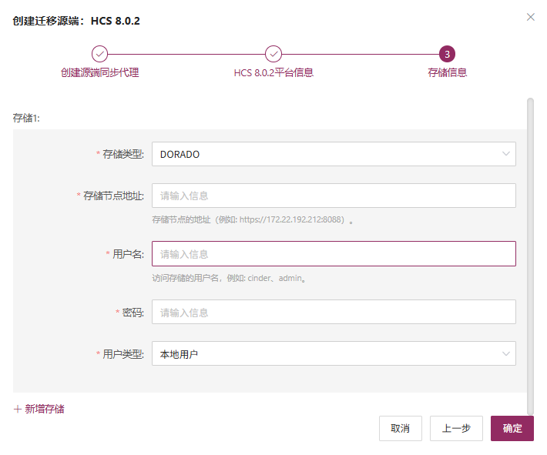The height and width of the screenshot is (455, 547).
Task: Close the 创建迁移源端 dialog with X icon
Action: click(x=530, y=17)
